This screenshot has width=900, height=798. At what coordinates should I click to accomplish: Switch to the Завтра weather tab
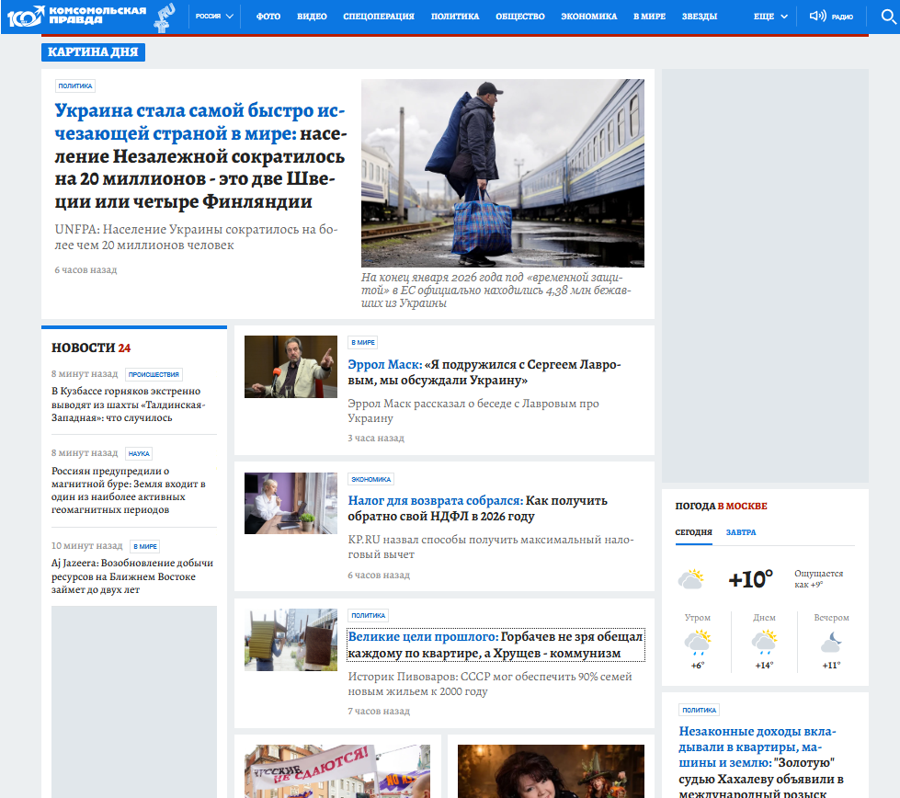[x=741, y=532]
